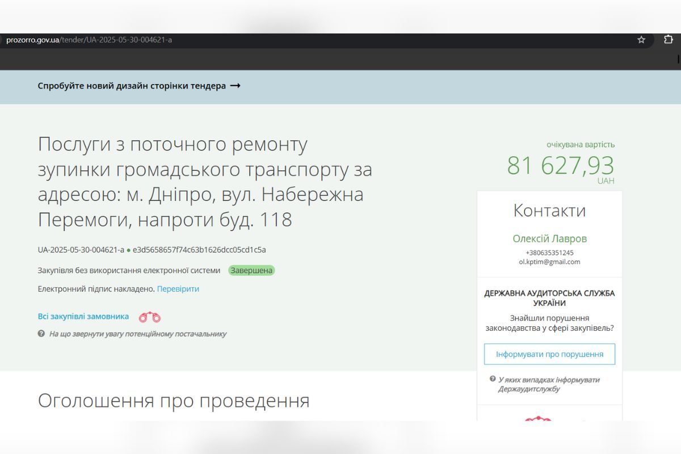681x454 pixels.
Task: Open Всі закупівлі замовника list
Action: 83,316
